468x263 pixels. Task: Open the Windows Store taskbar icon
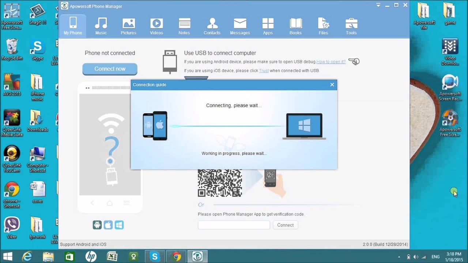[x=69, y=257]
